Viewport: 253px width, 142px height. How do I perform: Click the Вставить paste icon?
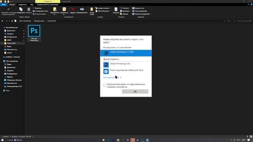click(x=29, y=11)
